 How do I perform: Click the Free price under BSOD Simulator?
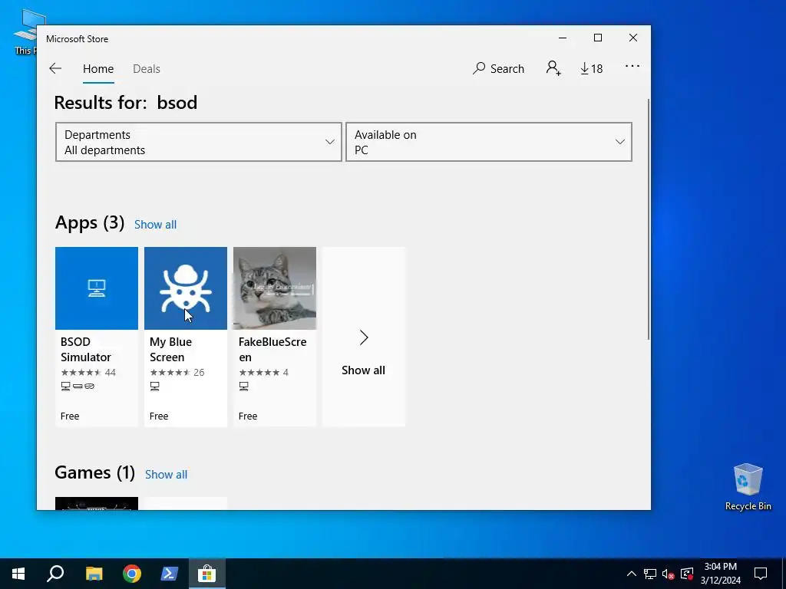[70, 416]
